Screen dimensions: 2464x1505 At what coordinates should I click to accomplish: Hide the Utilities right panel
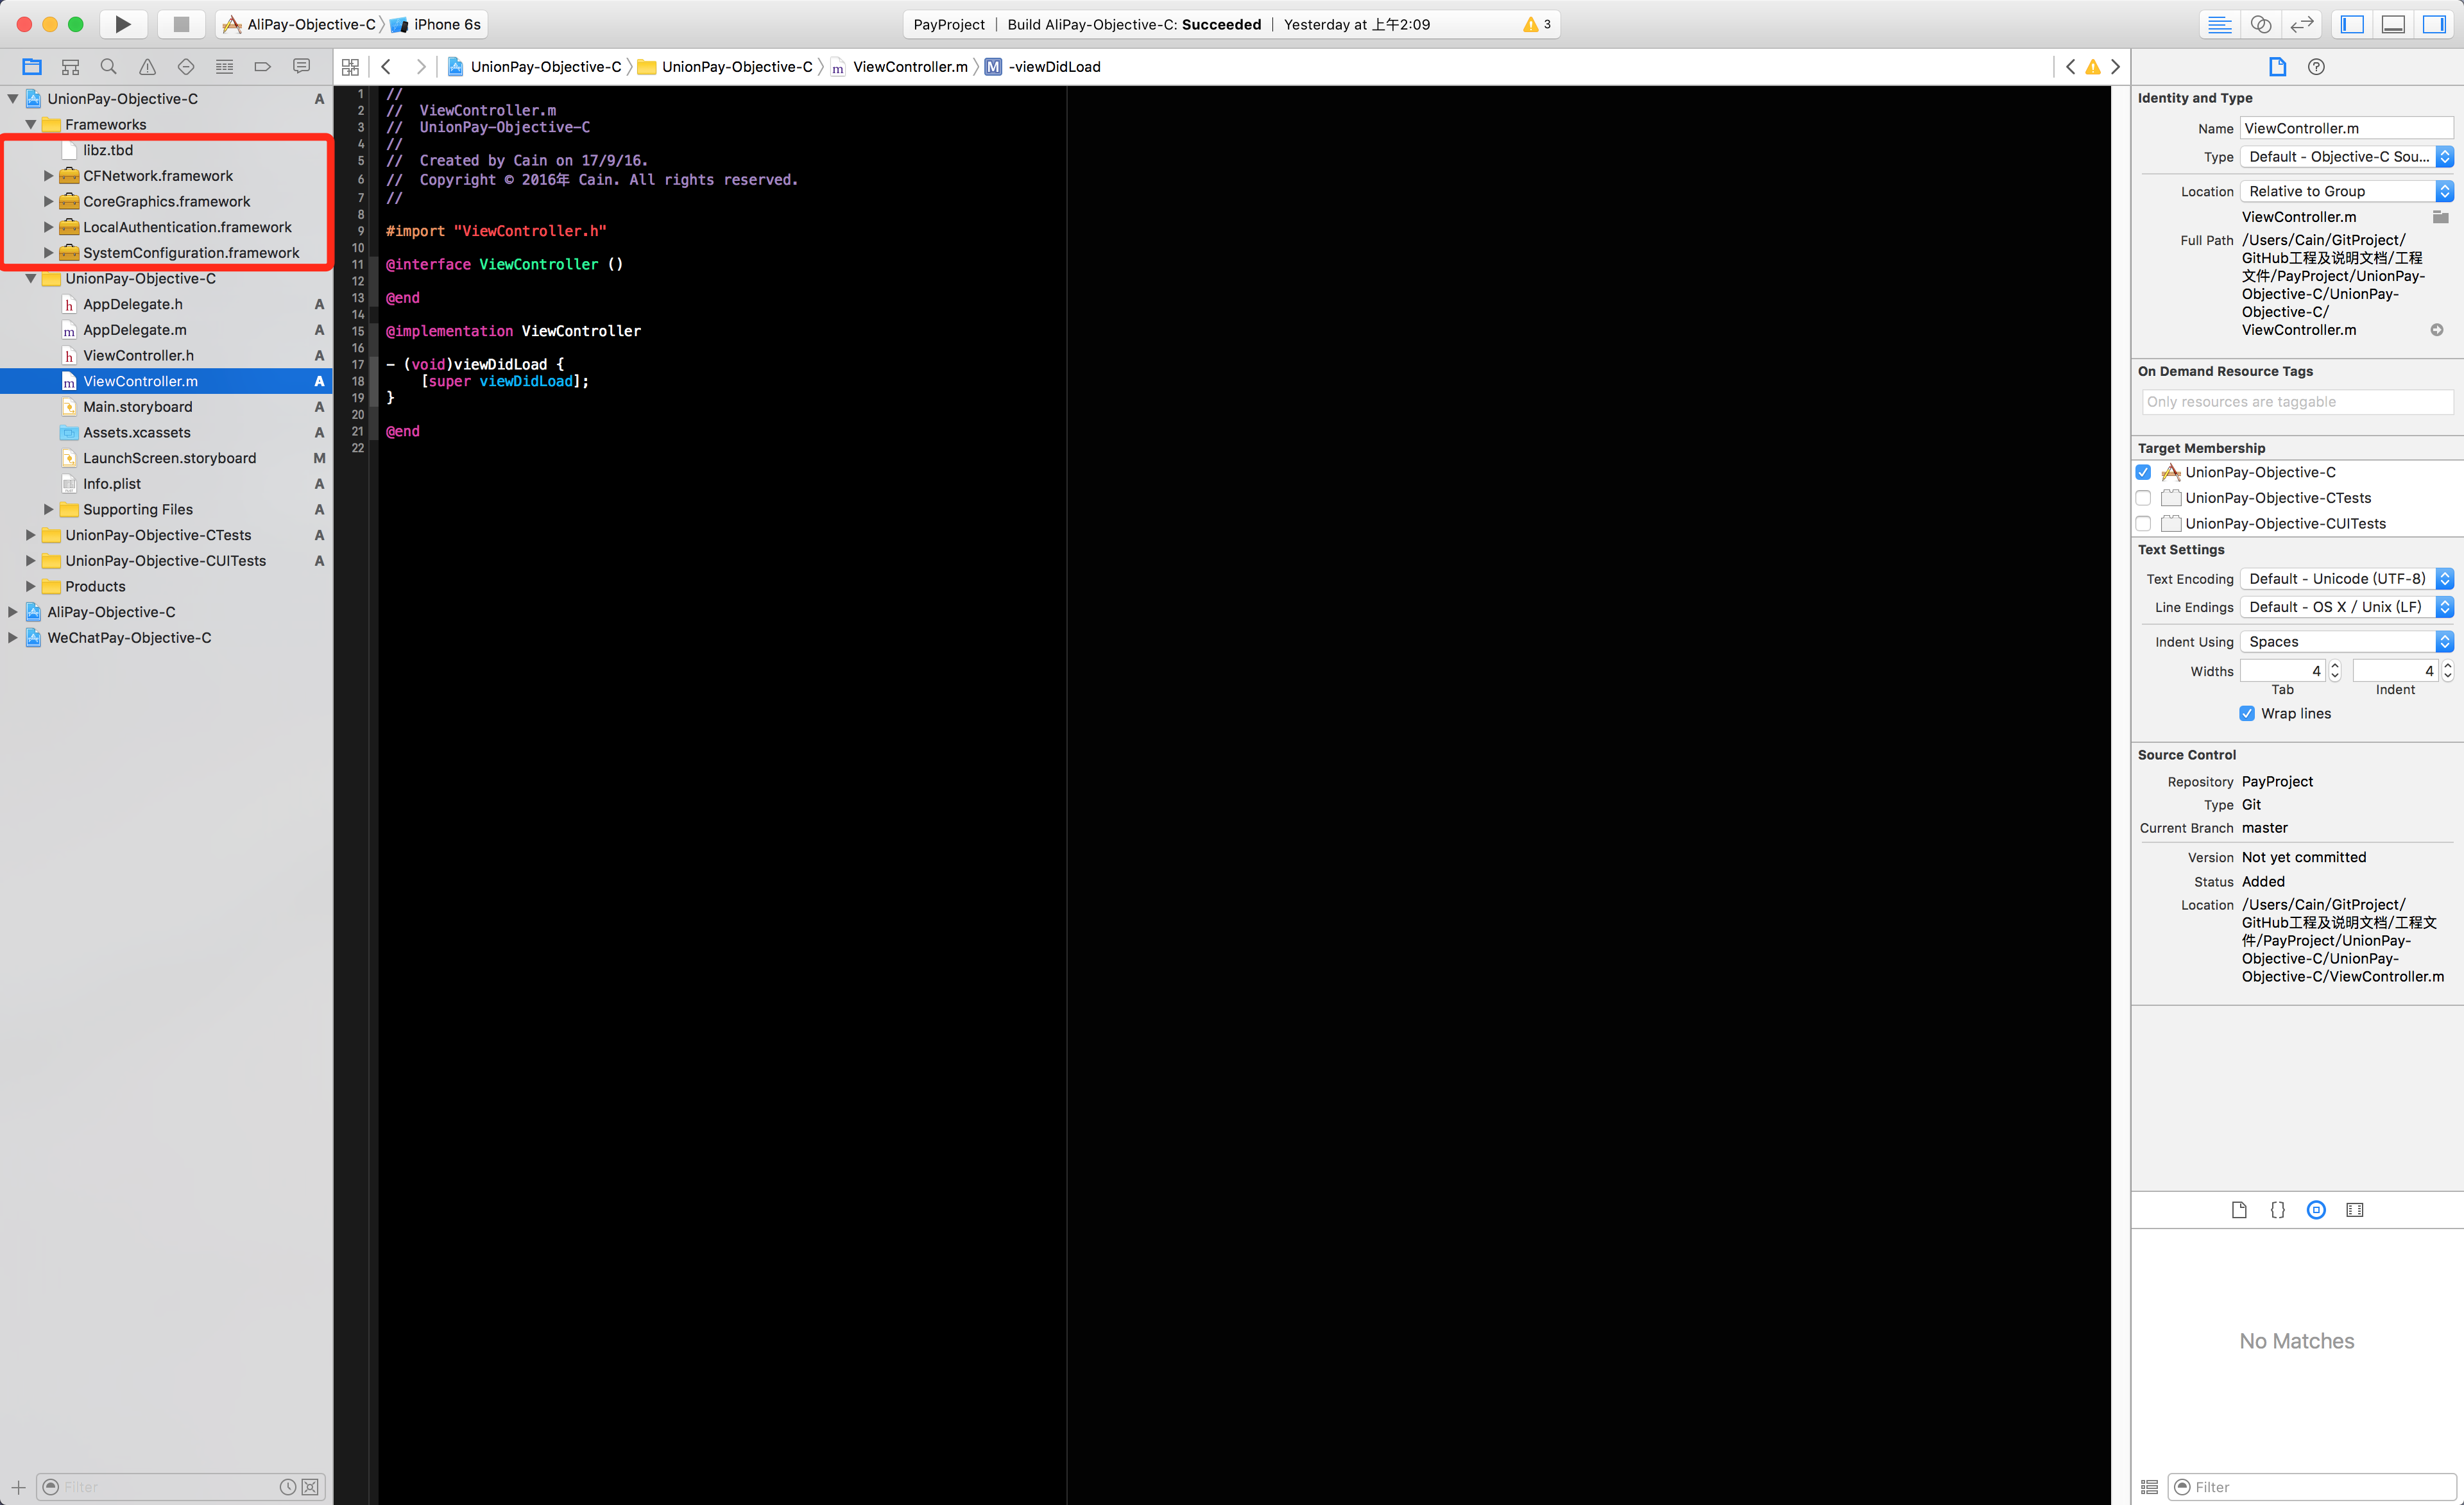pyautogui.click(x=2434, y=24)
